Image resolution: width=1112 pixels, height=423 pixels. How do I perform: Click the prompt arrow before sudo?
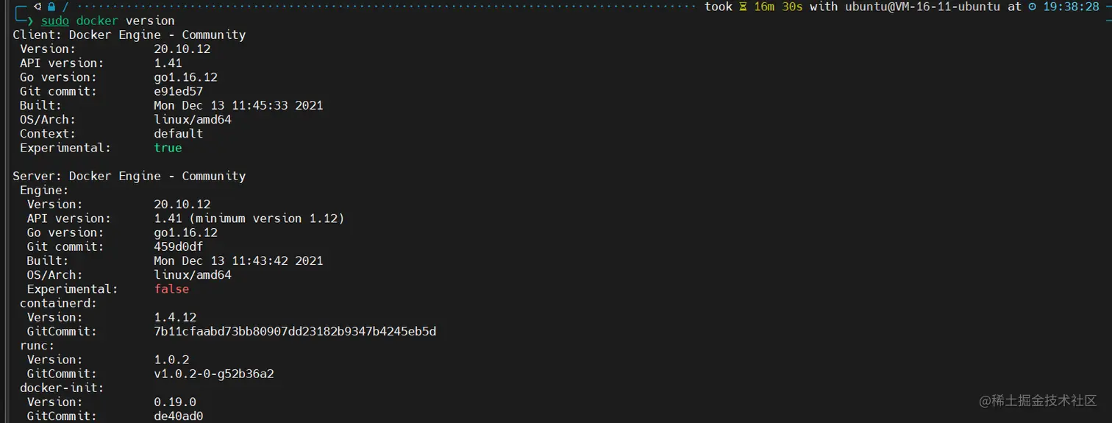coord(30,21)
